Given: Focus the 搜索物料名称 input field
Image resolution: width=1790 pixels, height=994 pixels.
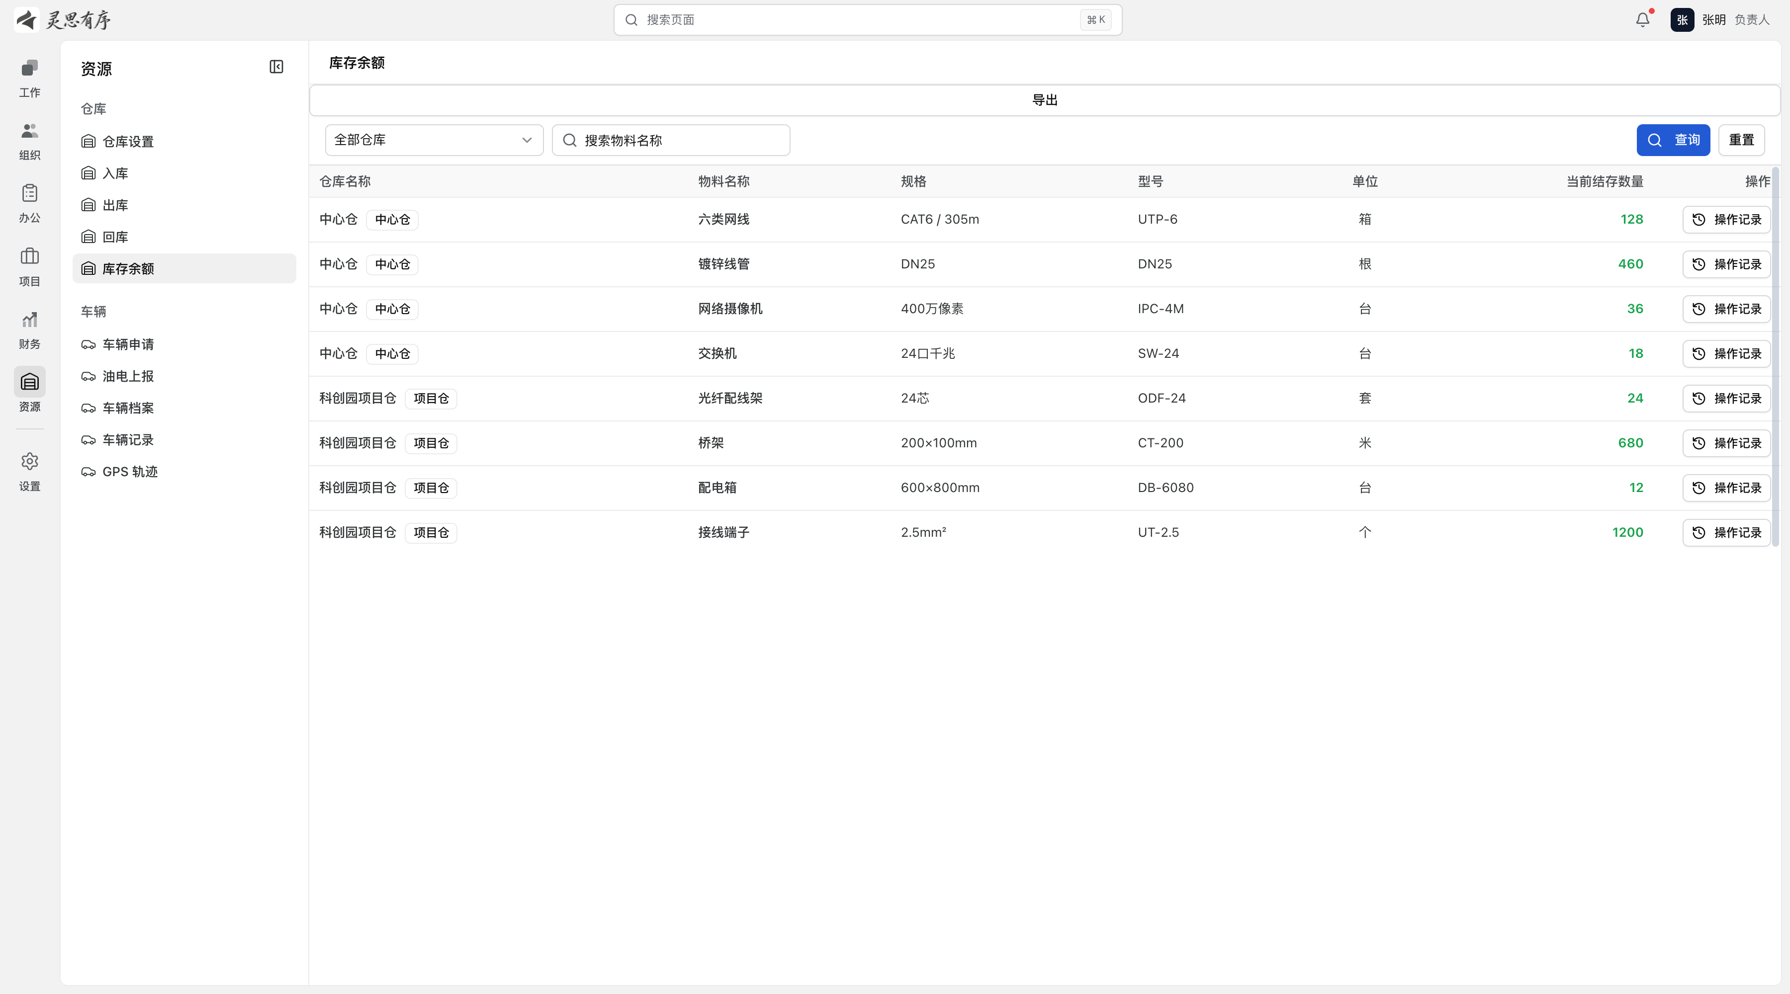Looking at the screenshot, I should (x=671, y=140).
